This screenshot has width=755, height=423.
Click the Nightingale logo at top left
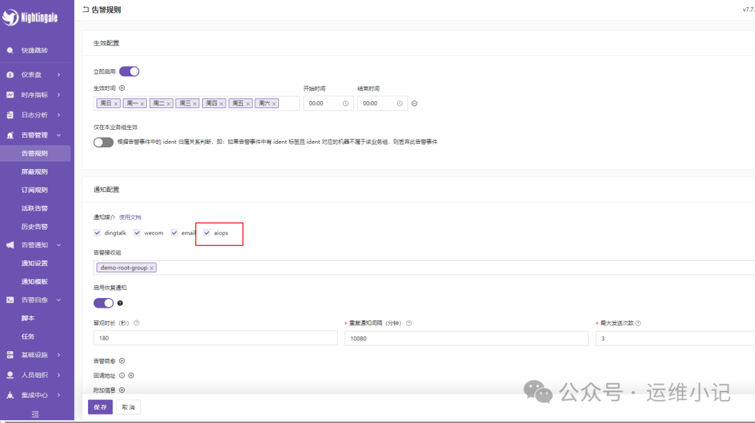33,17
